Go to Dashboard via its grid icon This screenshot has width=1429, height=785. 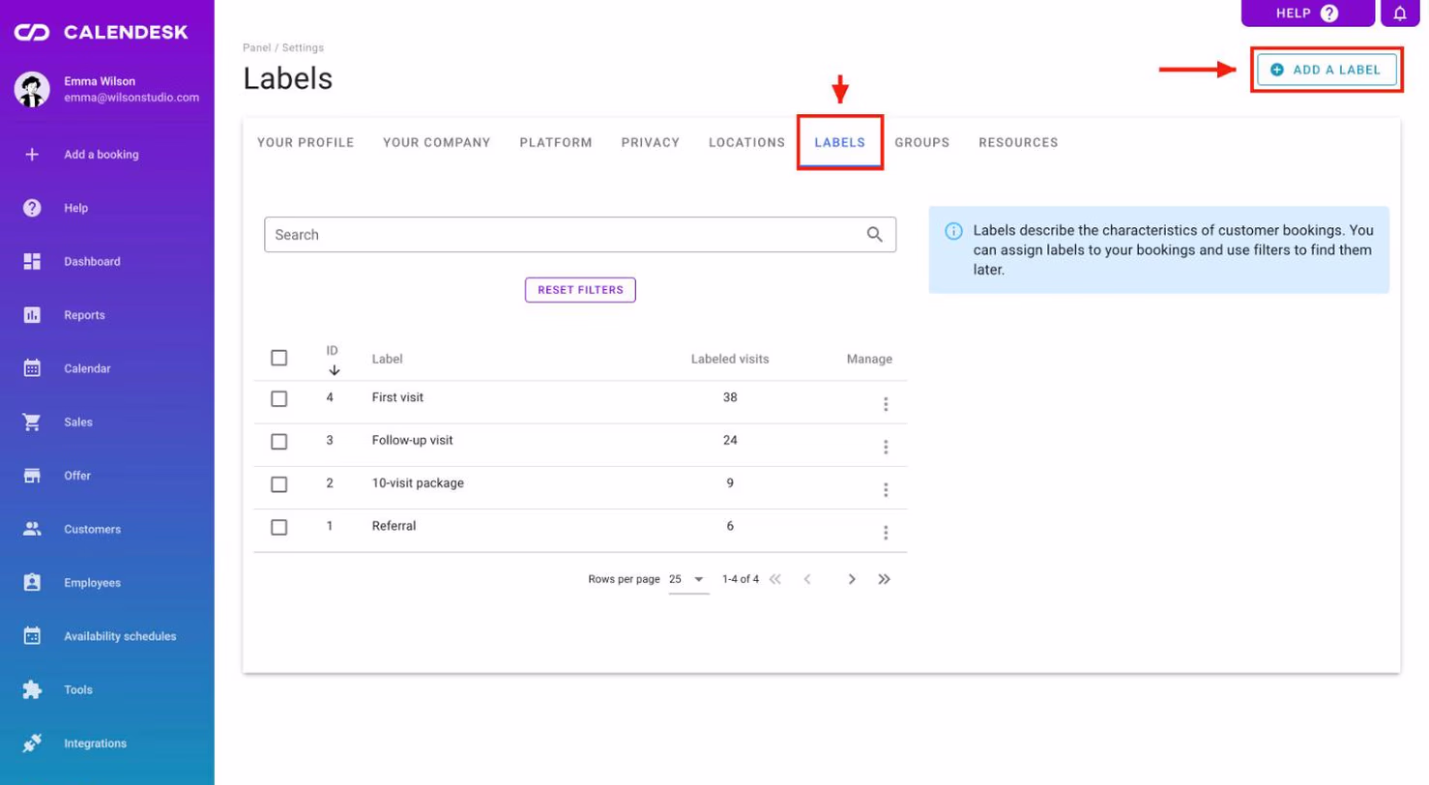(32, 261)
